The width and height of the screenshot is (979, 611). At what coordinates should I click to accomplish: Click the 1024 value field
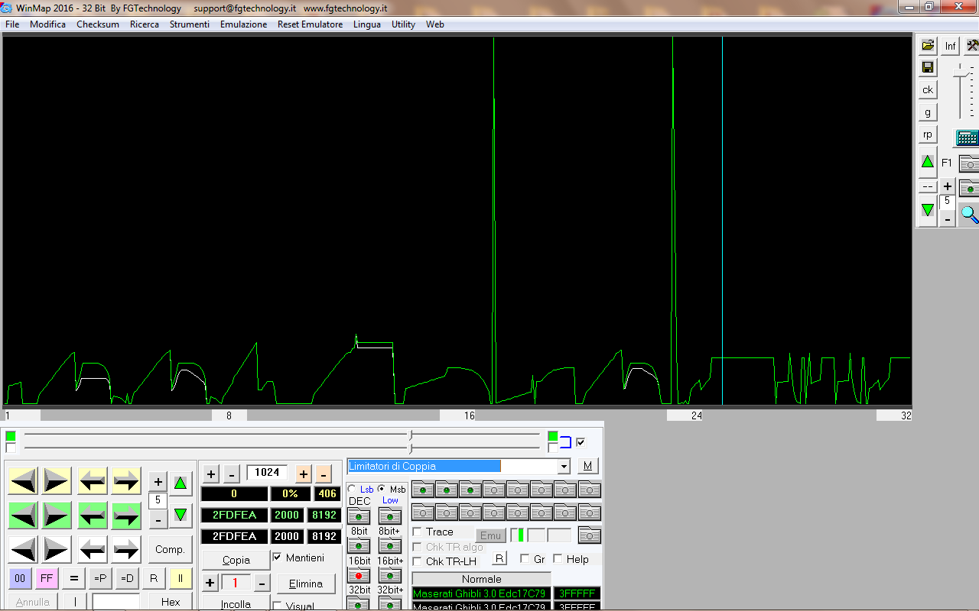[x=267, y=473]
